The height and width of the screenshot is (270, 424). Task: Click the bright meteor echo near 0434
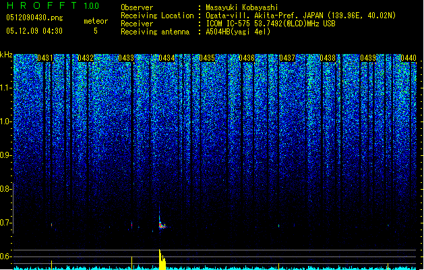[x=161, y=223]
